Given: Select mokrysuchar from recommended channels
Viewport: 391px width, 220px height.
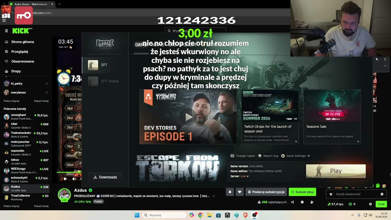Looking at the screenshot, I should click(26, 144).
